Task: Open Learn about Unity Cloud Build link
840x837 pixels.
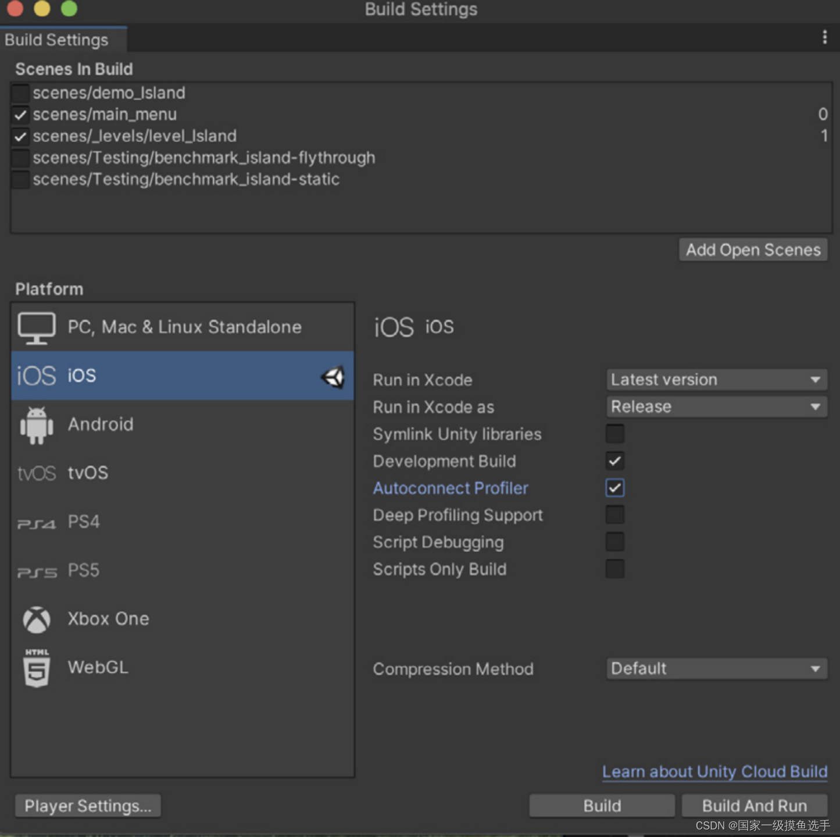Action: click(x=715, y=772)
